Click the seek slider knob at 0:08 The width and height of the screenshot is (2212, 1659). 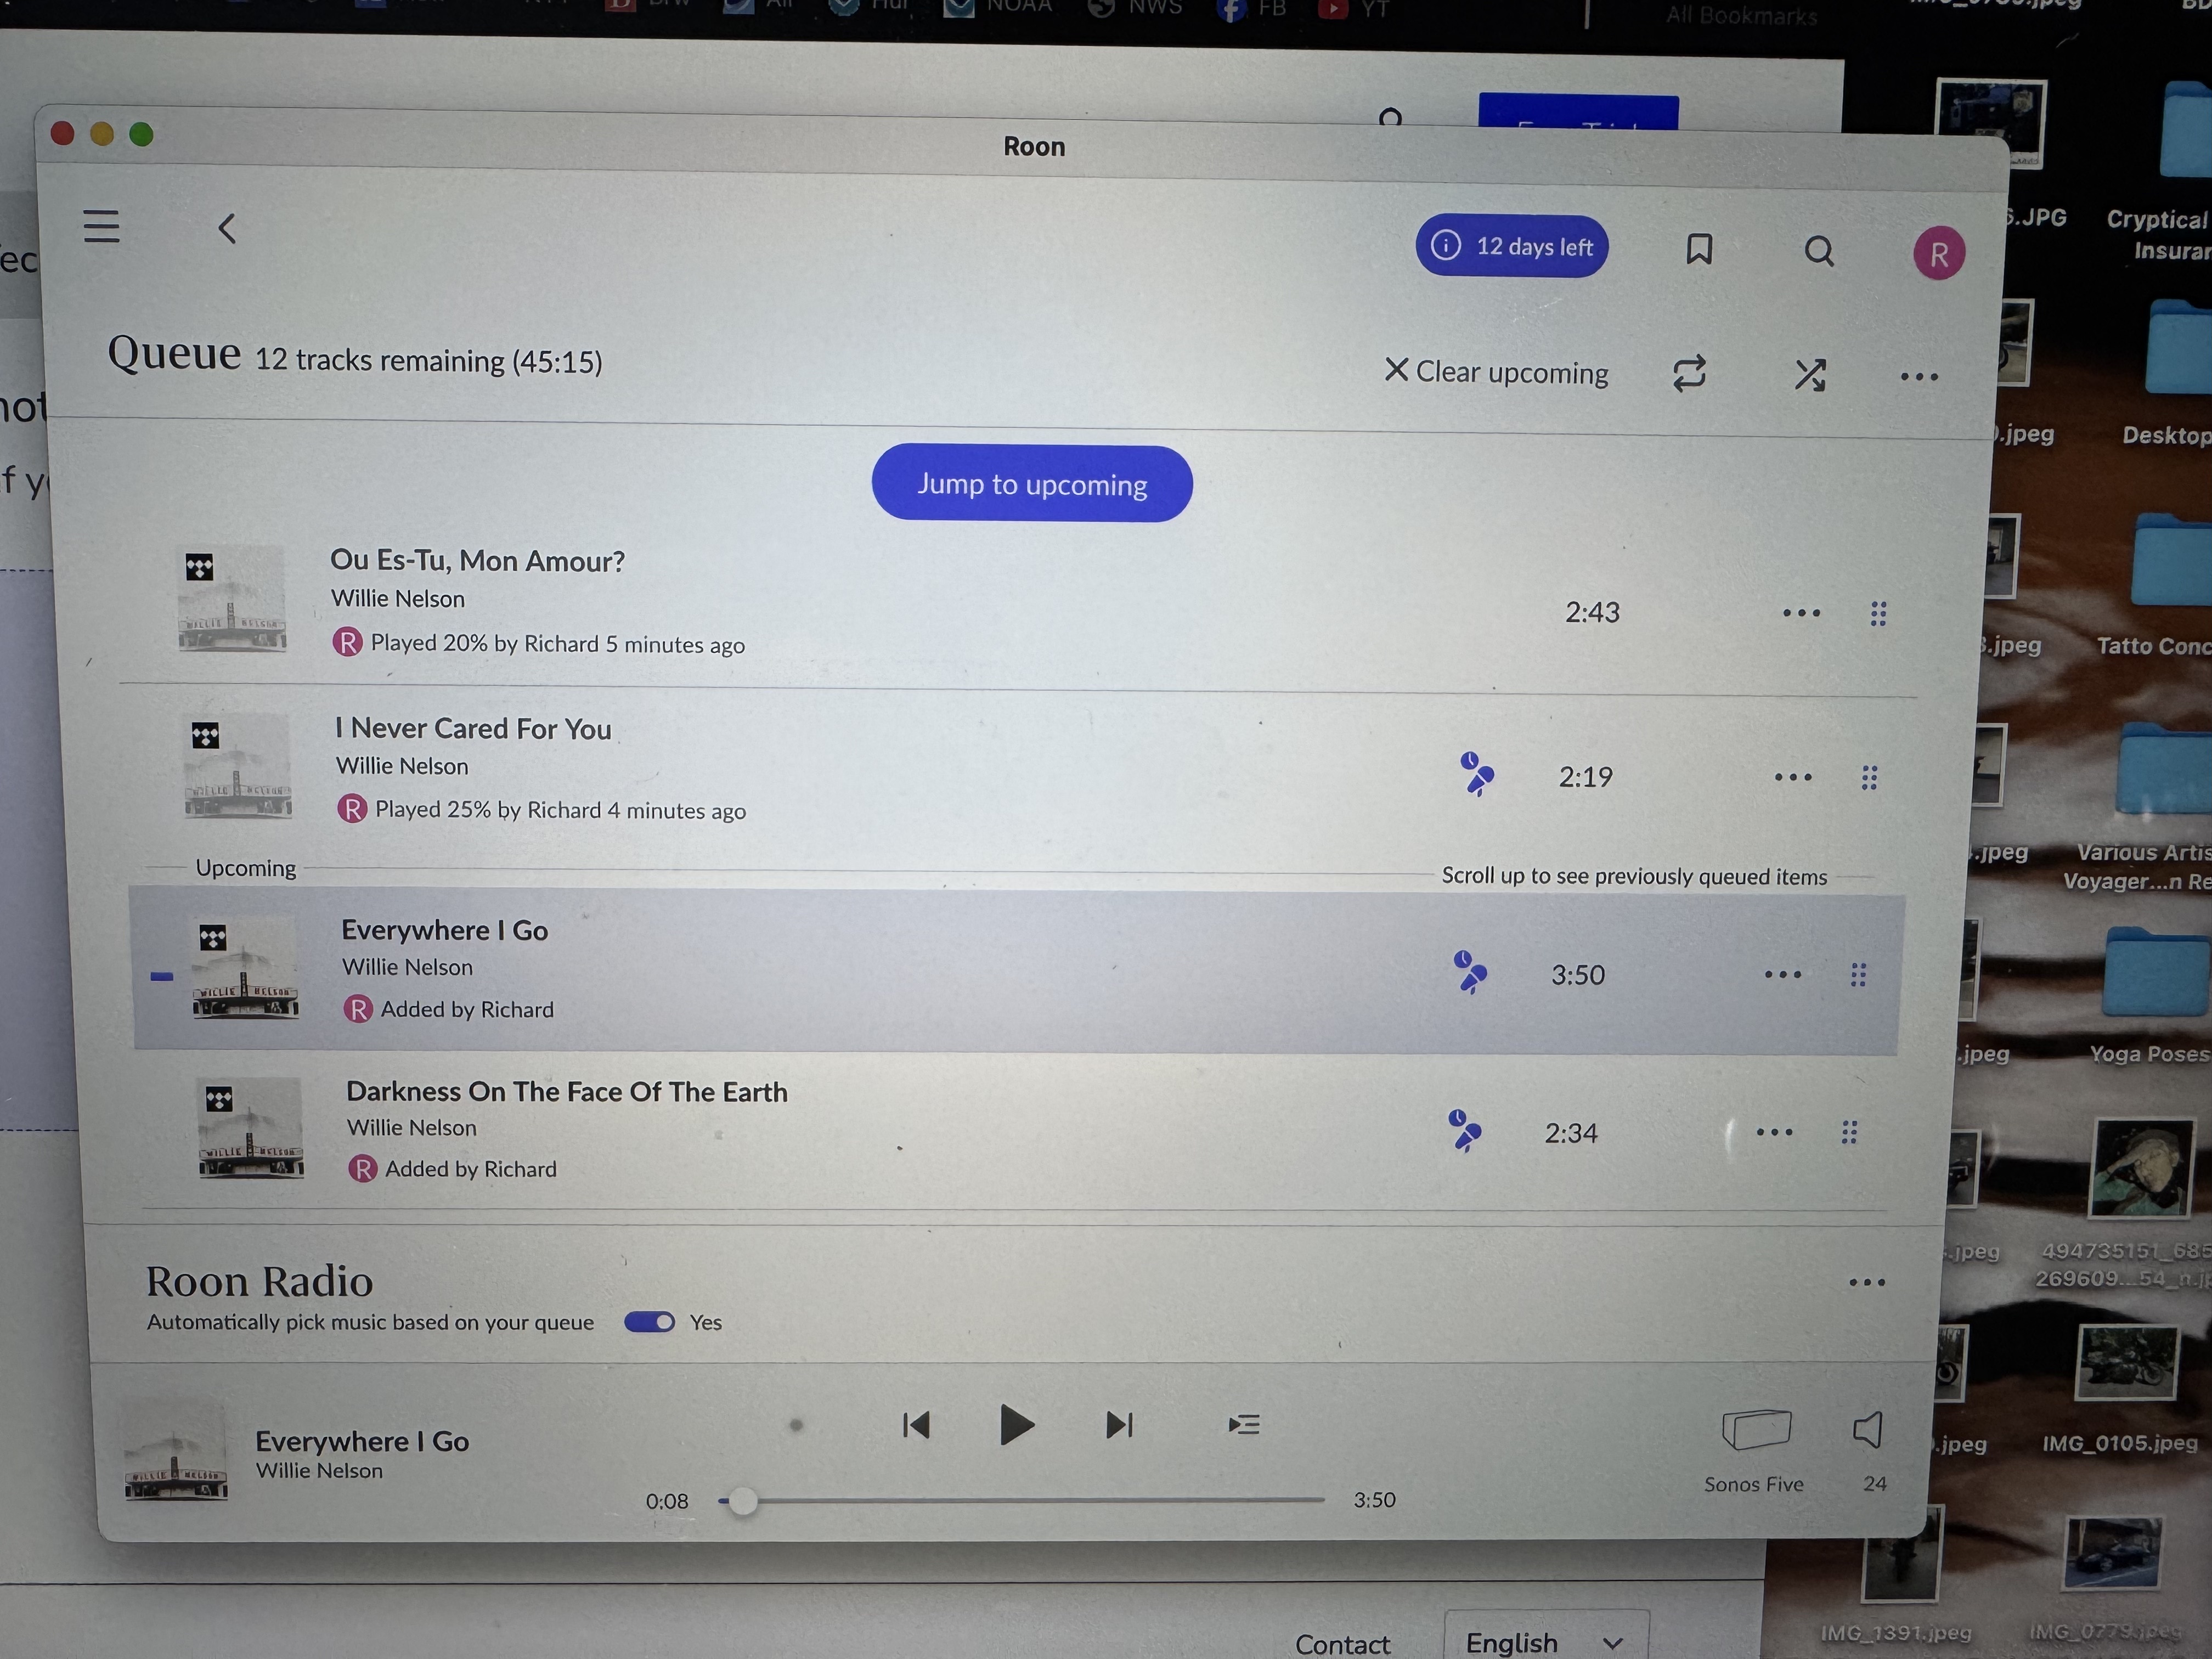point(742,1501)
